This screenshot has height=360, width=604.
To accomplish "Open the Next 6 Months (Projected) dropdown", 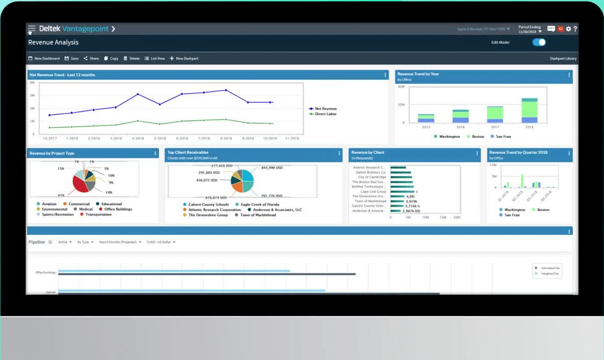I will [x=120, y=242].
